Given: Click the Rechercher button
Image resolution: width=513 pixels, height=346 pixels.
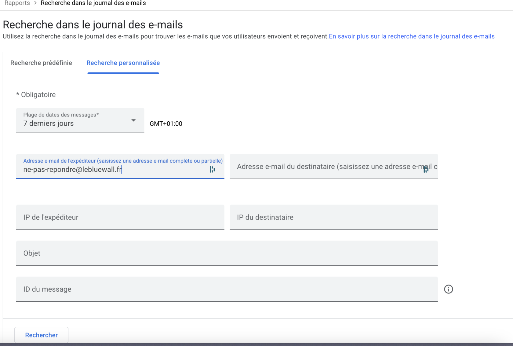Looking at the screenshot, I should (x=41, y=335).
